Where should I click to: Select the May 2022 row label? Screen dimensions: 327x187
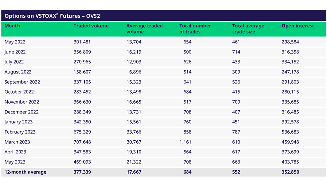pos(15,42)
